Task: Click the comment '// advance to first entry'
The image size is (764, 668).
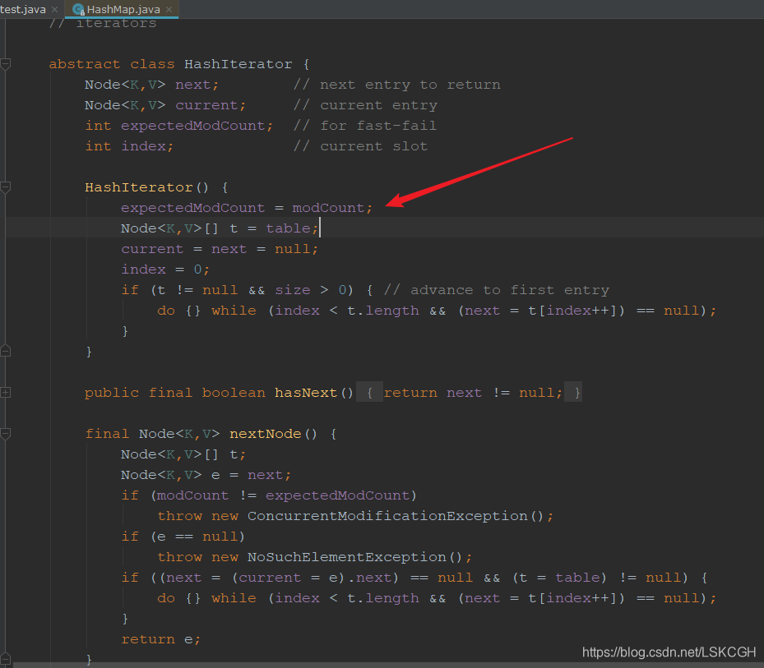Action: point(497,290)
